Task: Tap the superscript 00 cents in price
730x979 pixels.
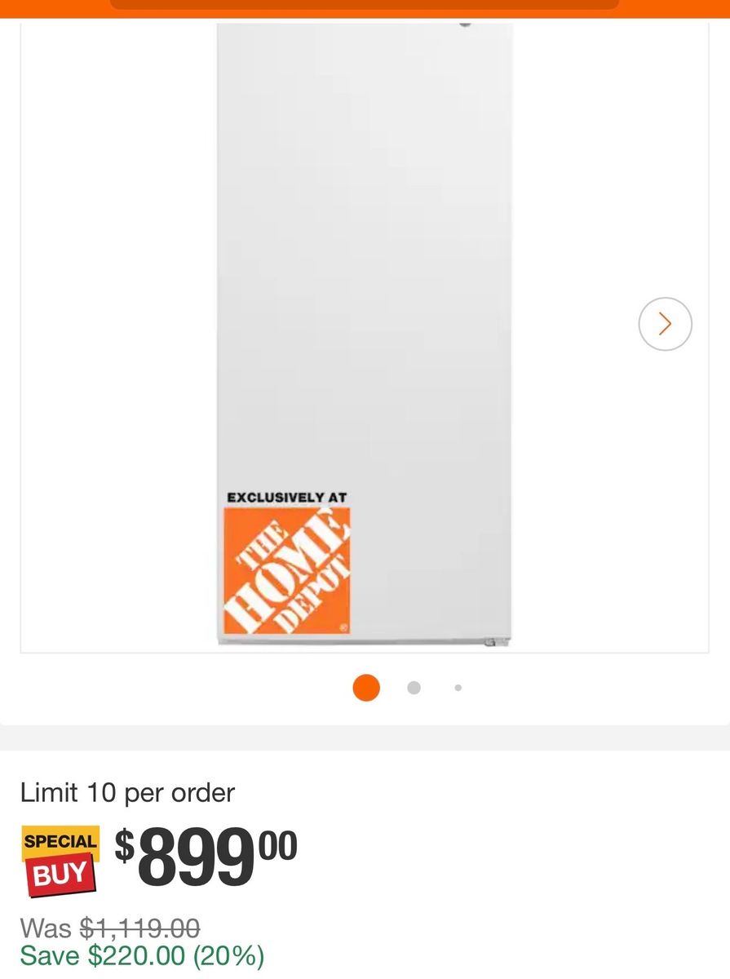Action: click(278, 844)
